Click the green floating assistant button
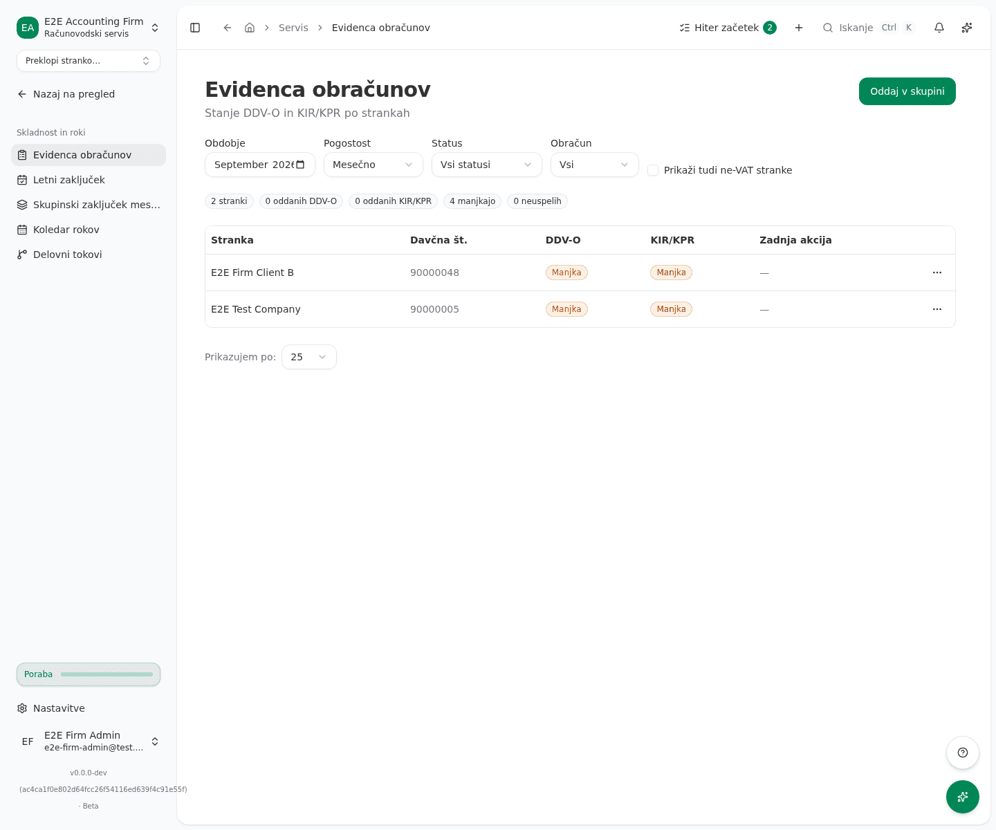Screen dimensions: 996x830 963,797
